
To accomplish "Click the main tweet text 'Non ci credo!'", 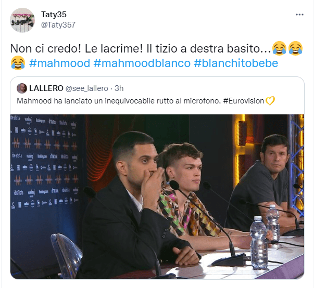I will (x=45, y=48).
